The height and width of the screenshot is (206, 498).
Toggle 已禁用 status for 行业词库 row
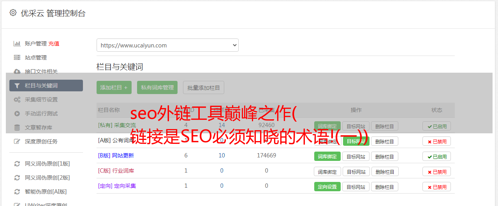[437, 172]
